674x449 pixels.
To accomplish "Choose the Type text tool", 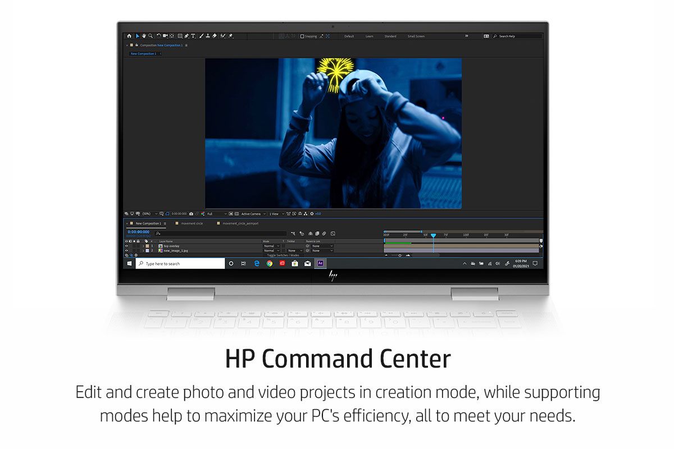I will click(193, 36).
